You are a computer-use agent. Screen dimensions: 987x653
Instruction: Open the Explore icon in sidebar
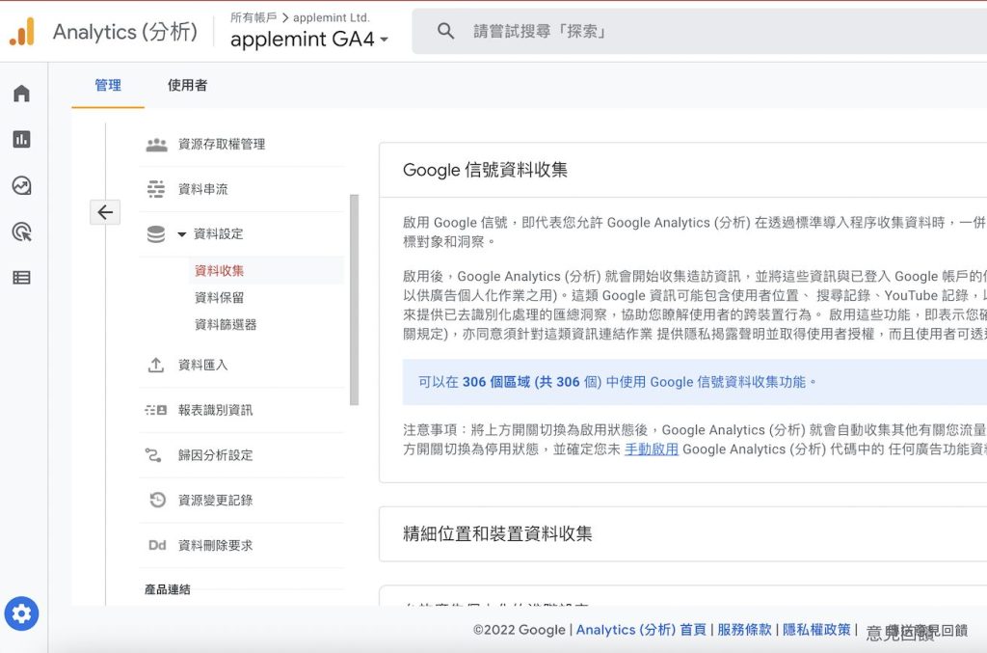pos(21,186)
